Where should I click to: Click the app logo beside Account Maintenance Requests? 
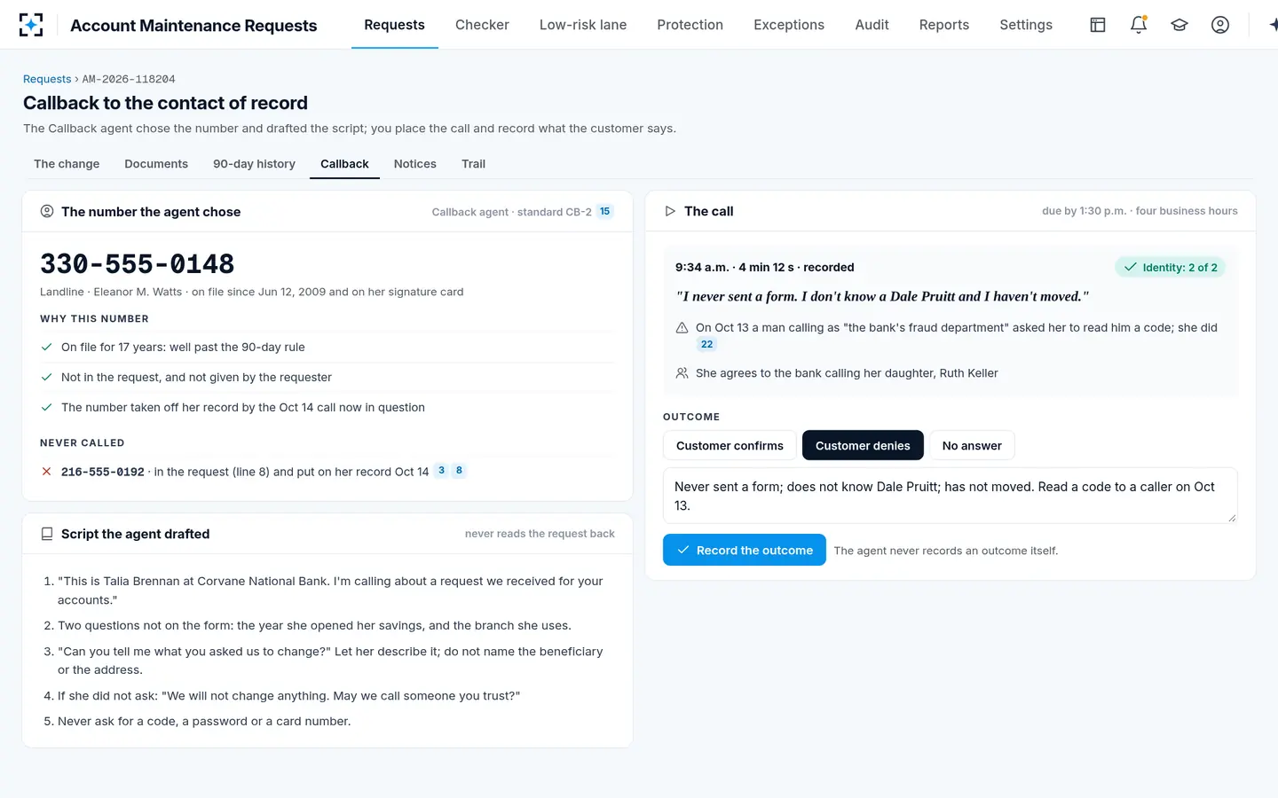(31, 25)
